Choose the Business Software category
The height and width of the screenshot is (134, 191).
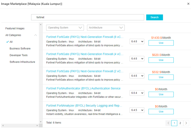(20, 48)
